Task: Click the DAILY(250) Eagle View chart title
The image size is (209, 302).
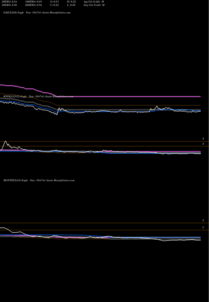Action: [37, 13]
